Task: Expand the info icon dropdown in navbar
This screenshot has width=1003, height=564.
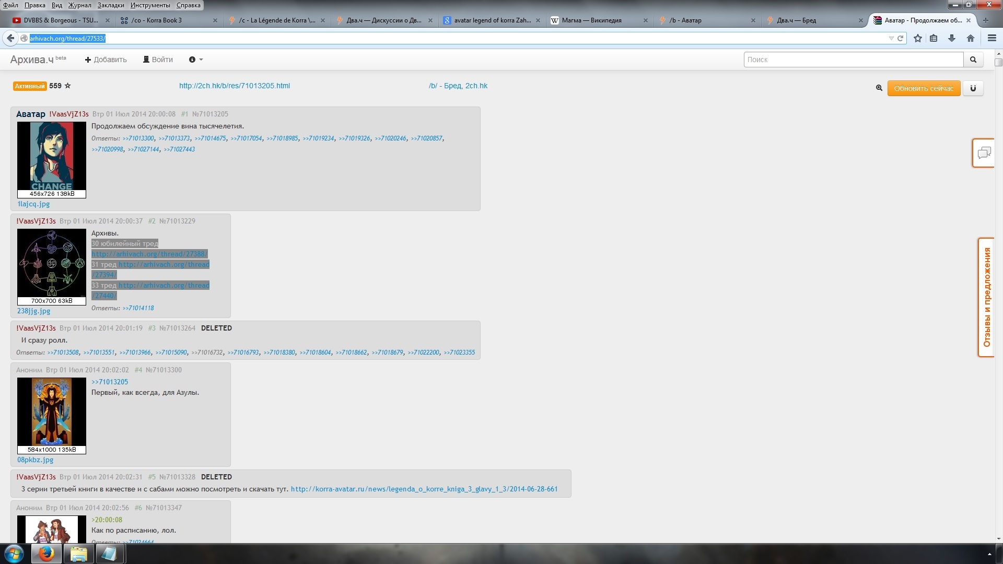Action: (x=195, y=60)
